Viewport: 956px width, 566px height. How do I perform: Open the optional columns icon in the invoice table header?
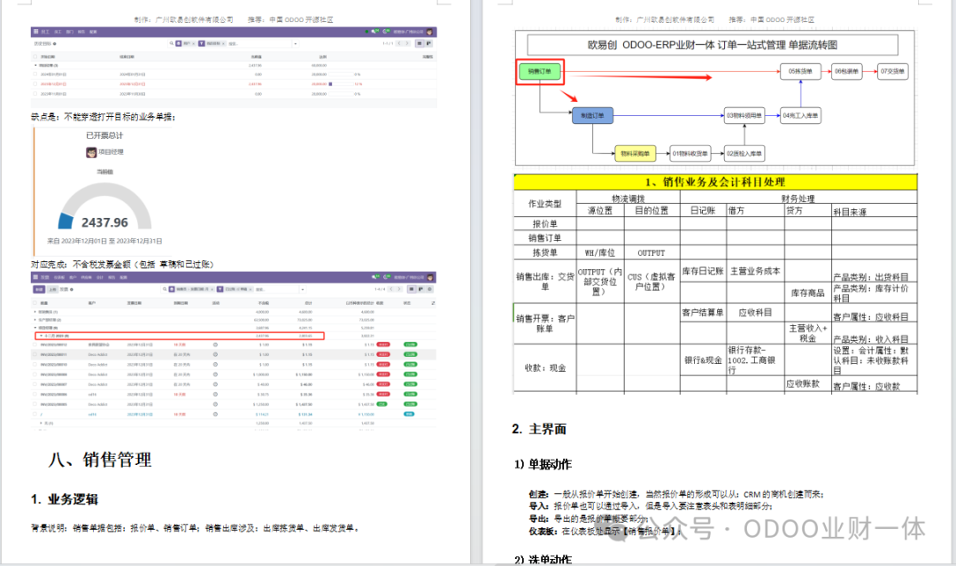click(x=433, y=303)
